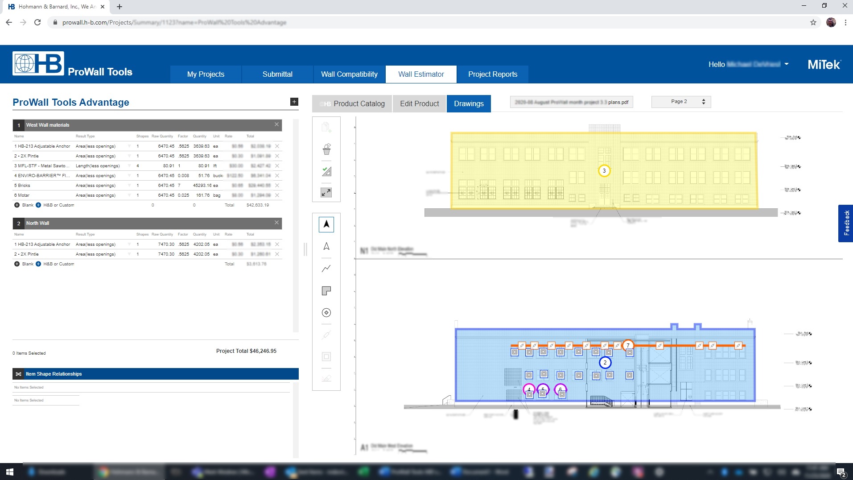Open a new browser tab
853x480 pixels.
[120, 7]
